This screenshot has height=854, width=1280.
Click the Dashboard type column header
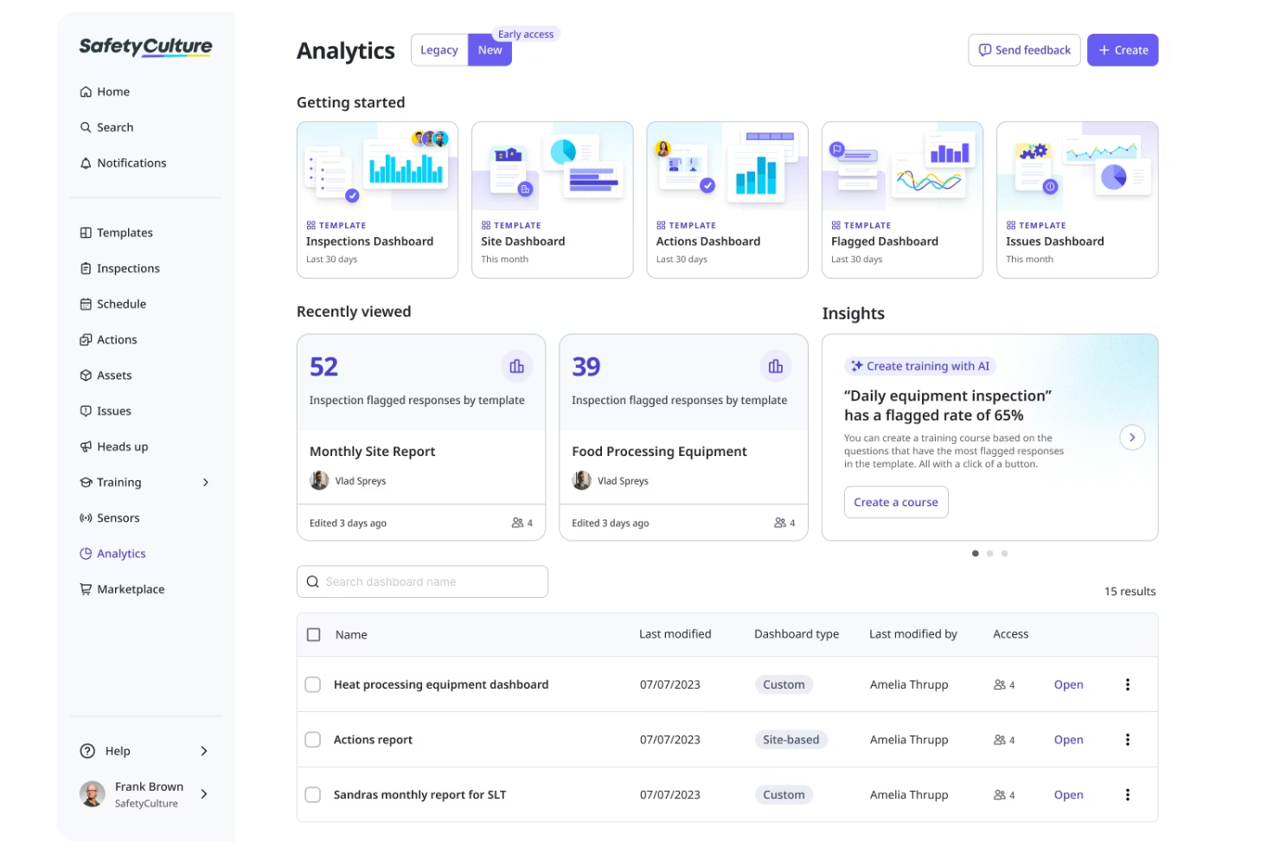coord(797,634)
